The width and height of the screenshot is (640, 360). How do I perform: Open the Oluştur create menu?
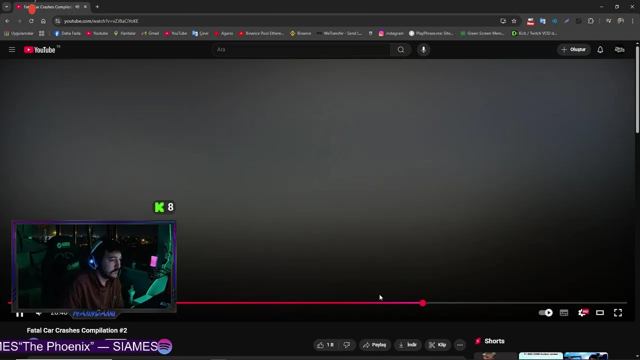573,49
